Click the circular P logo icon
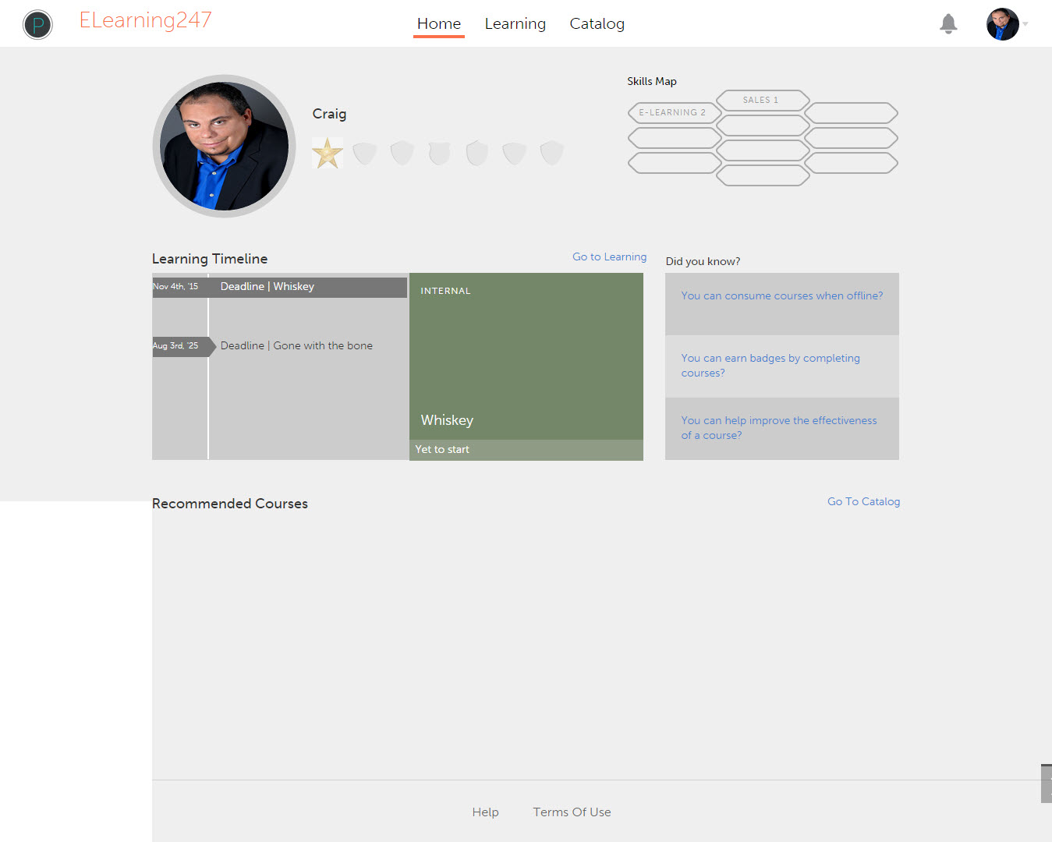Viewport: 1052px width, 842px height. coord(37,25)
